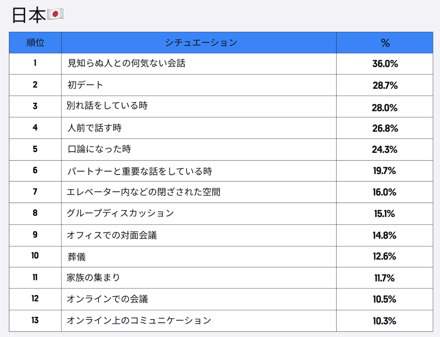Click エレベーター内などの閉ざされた空間 entry
440x337 pixels.
(x=143, y=192)
